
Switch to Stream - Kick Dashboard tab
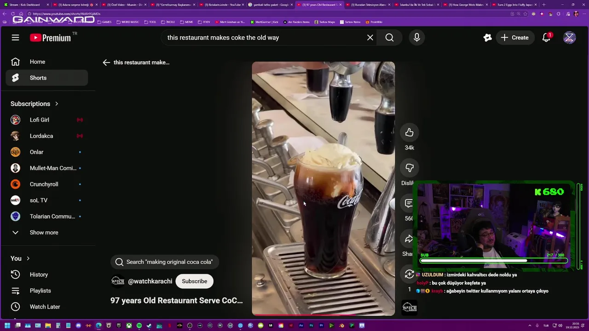click(26, 5)
